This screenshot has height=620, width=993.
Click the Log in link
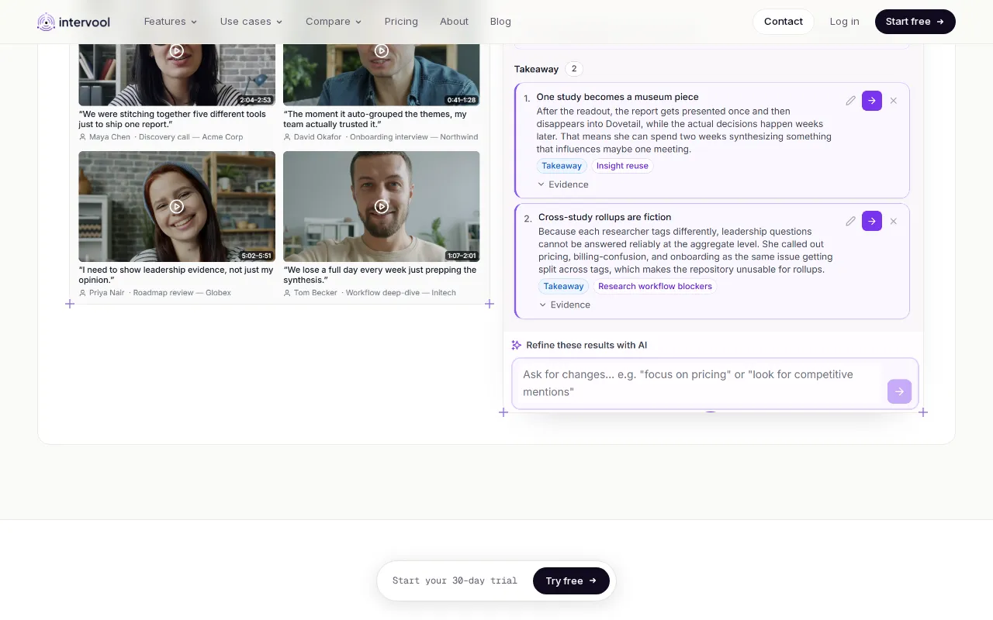[x=844, y=22]
